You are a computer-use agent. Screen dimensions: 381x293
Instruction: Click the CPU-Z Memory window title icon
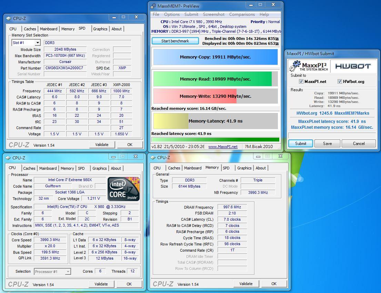tap(153, 158)
